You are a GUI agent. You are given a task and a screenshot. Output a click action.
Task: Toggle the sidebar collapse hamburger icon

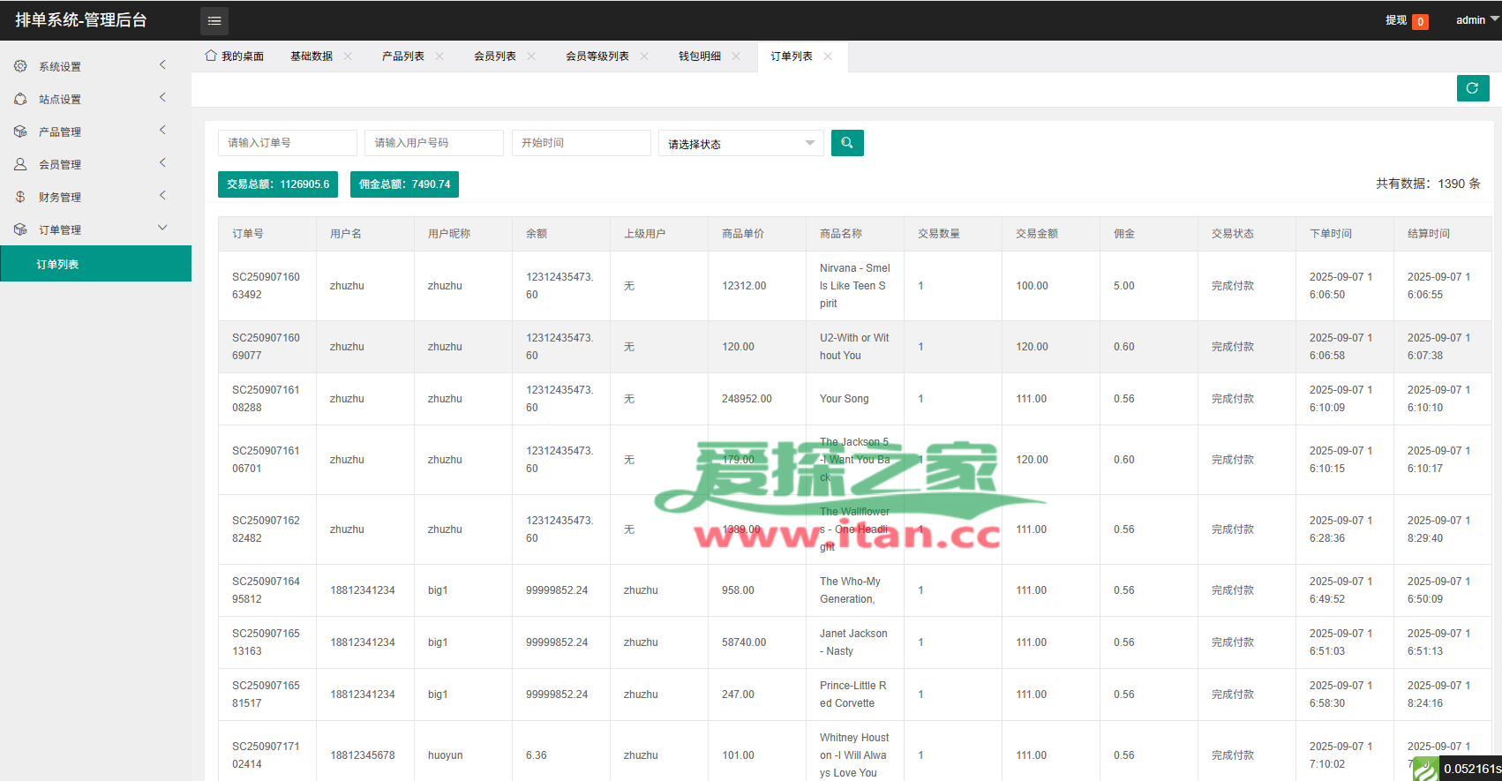214,20
